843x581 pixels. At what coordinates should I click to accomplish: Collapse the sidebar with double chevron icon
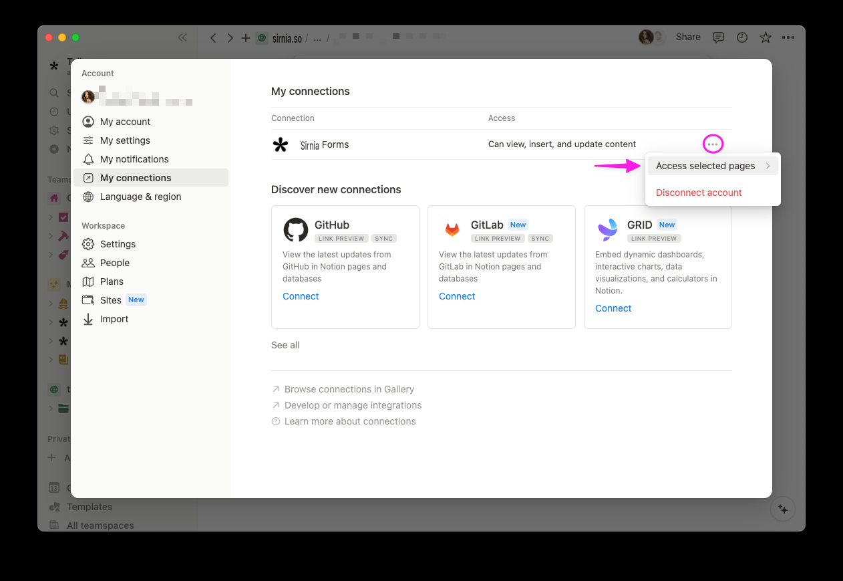tap(182, 37)
